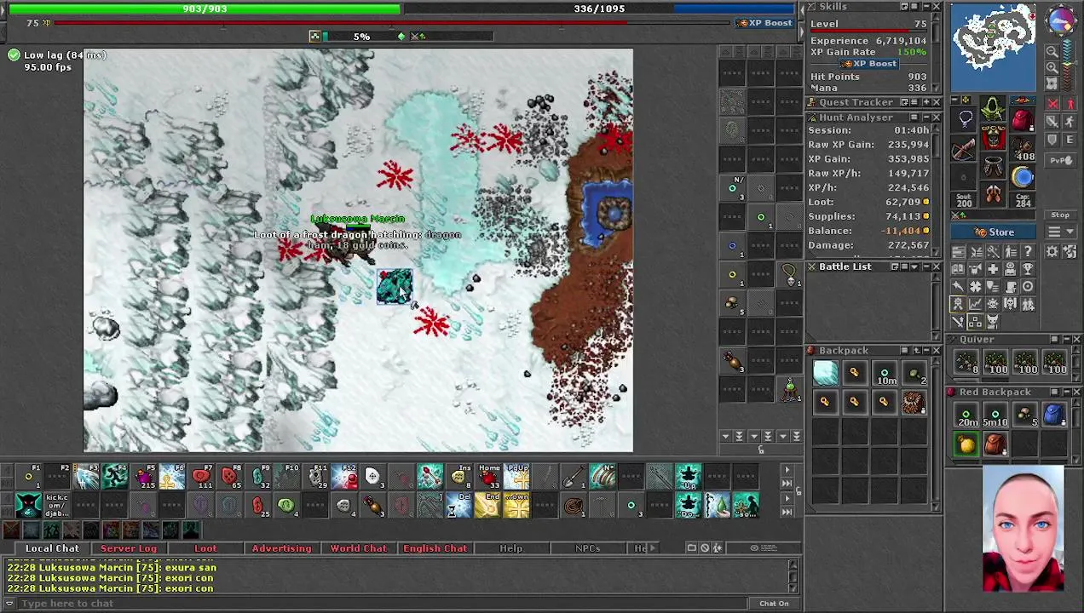Expand Quest Tracker with the plus button
Image resolution: width=1084 pixels, height=613 pixels.
pyautogui.click(x=926, y=102)
